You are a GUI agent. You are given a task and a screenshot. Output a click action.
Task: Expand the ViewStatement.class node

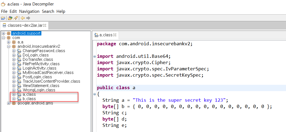(x=14, y=86)
